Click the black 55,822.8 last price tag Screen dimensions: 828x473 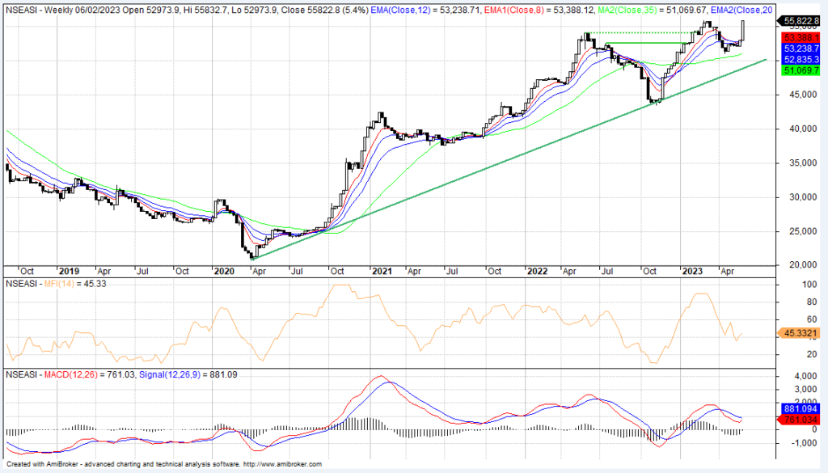tap(800, 20)
